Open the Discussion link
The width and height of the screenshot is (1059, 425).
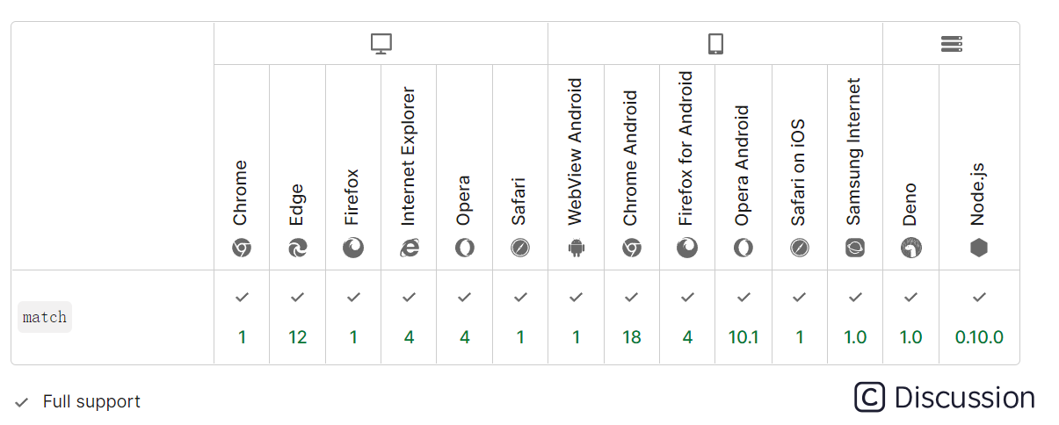click(945, 398)
